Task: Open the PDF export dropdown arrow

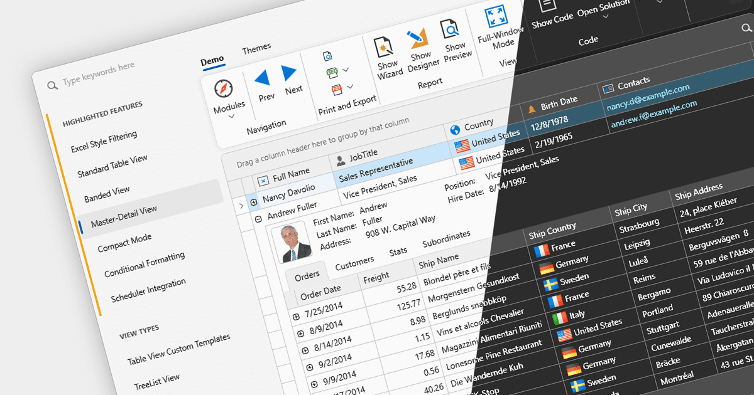Action: tap(350, 86)
